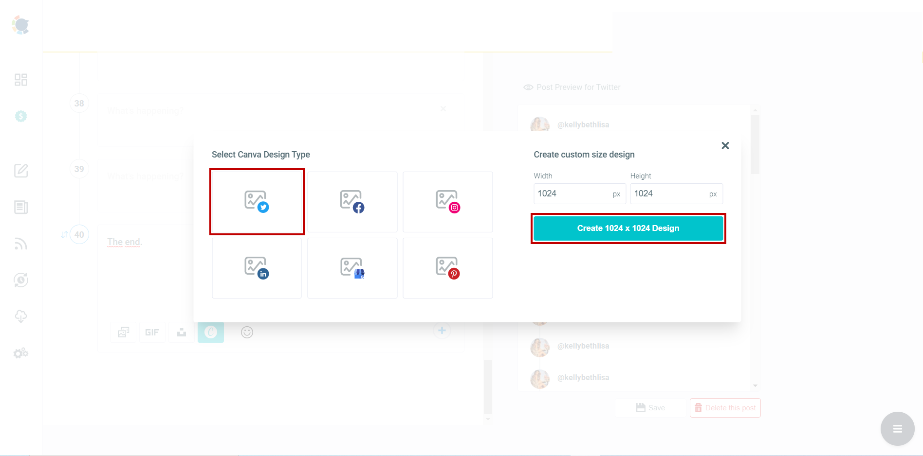Screen dimensions: 923x456
Task: Select the compose pencil icon in sidebar
Action: [x=20, y=171]
